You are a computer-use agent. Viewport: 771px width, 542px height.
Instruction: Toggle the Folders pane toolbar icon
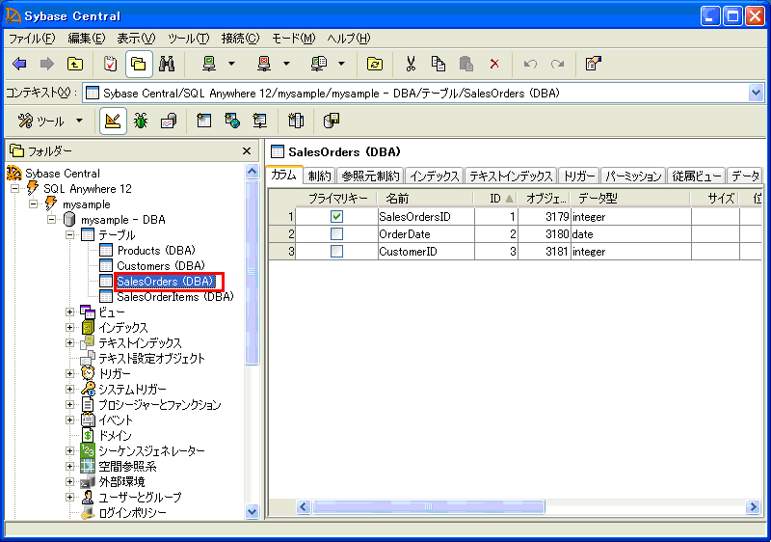139,64
